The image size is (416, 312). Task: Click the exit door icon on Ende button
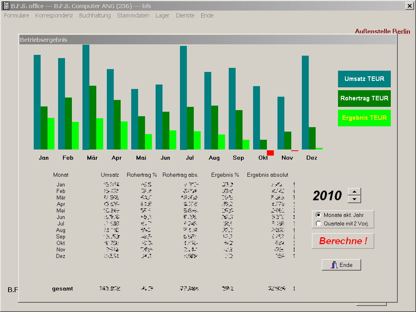coord(334,265)
